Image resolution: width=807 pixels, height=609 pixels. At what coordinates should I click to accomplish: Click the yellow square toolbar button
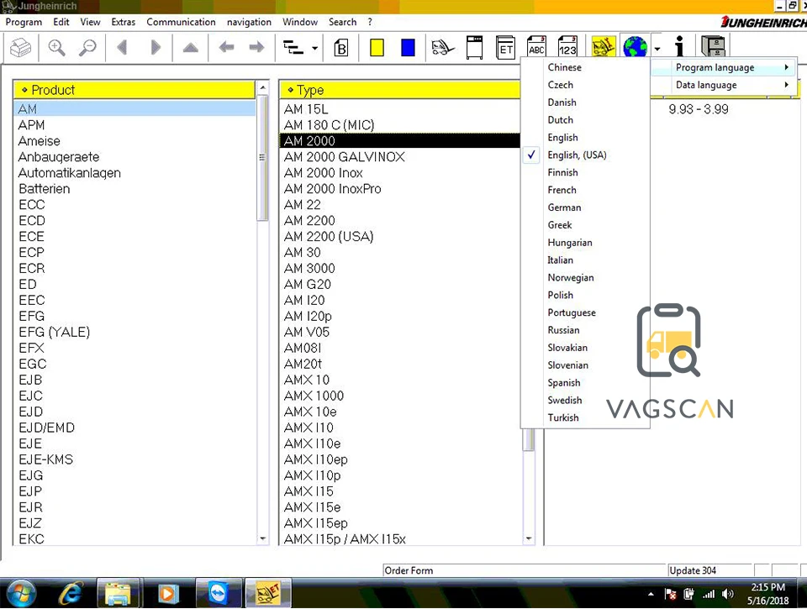pyautogui.click(x=377, y=48)
